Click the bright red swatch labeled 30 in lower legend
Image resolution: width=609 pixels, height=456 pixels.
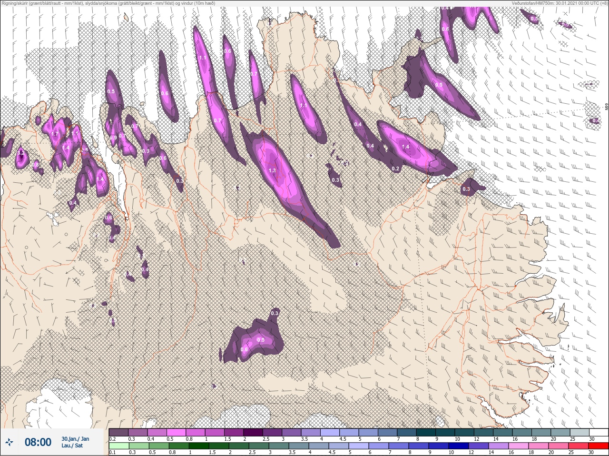tap(599, 446)
